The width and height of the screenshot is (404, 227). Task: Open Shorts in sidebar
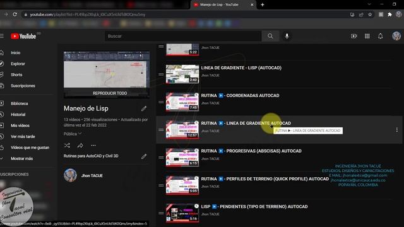pyautogui.click(x=16, y=74)
